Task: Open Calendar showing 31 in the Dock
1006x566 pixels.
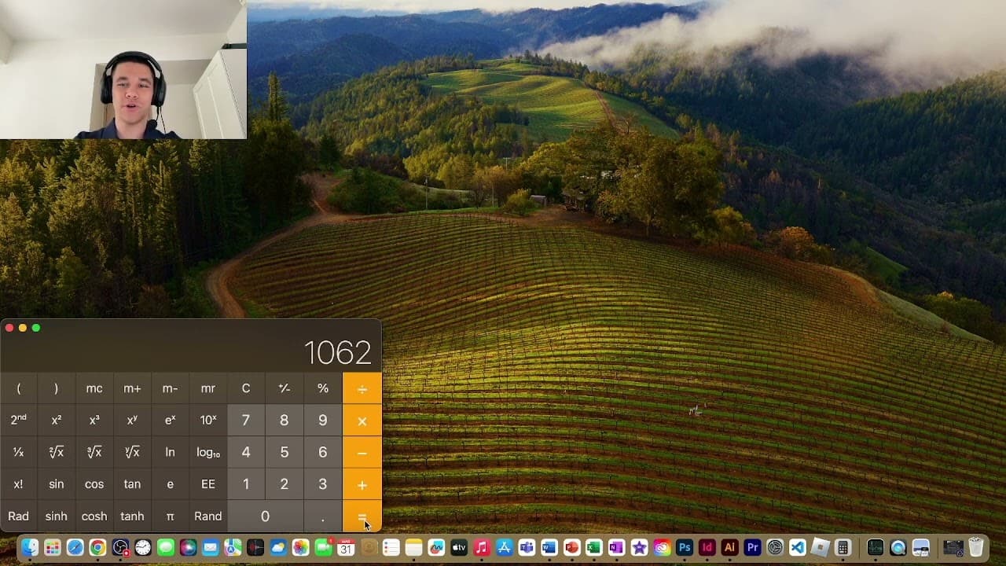Action: point(346,548)
